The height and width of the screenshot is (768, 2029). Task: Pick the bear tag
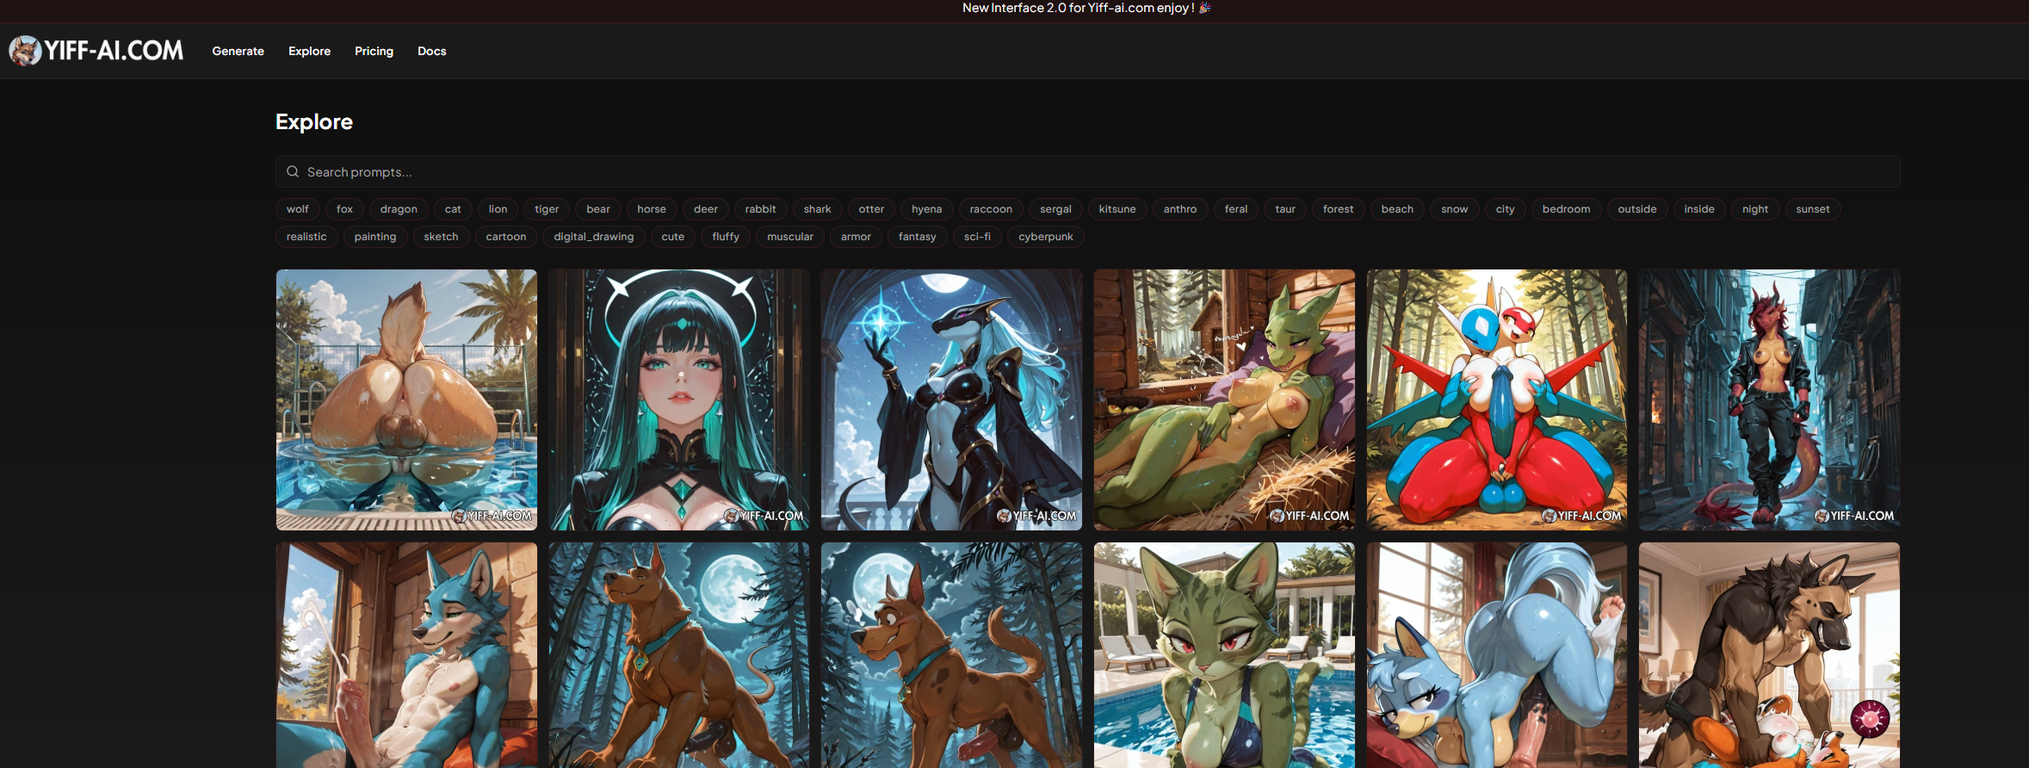pos(598,209)
